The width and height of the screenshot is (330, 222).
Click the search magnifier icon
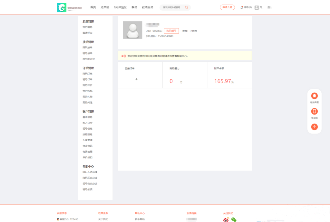(x=186, y=7)
